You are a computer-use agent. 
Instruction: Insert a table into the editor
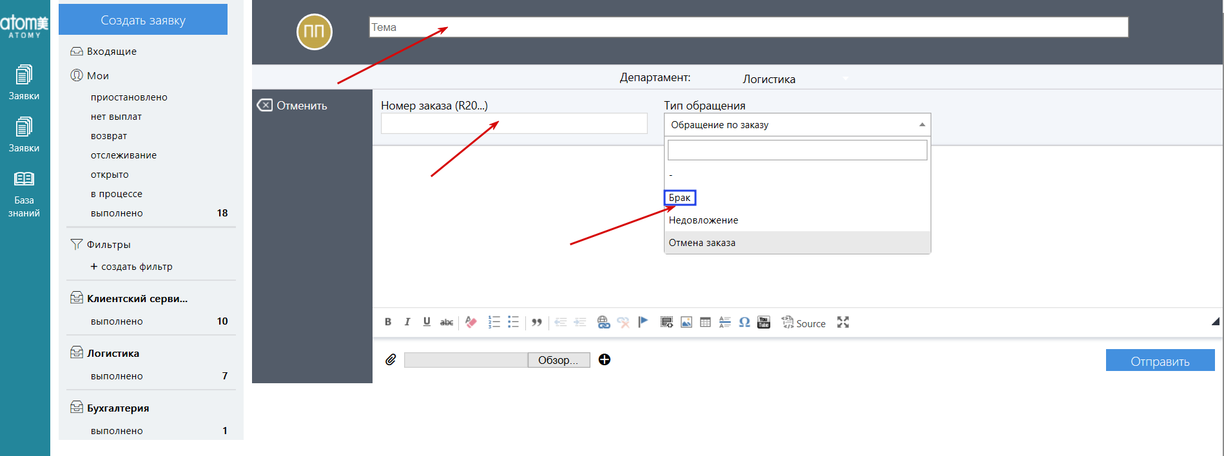pos(706,322)
